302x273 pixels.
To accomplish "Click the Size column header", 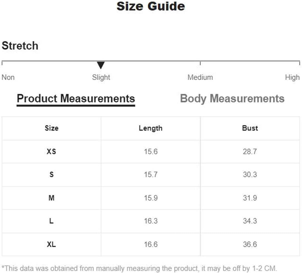I will (52, 128).
